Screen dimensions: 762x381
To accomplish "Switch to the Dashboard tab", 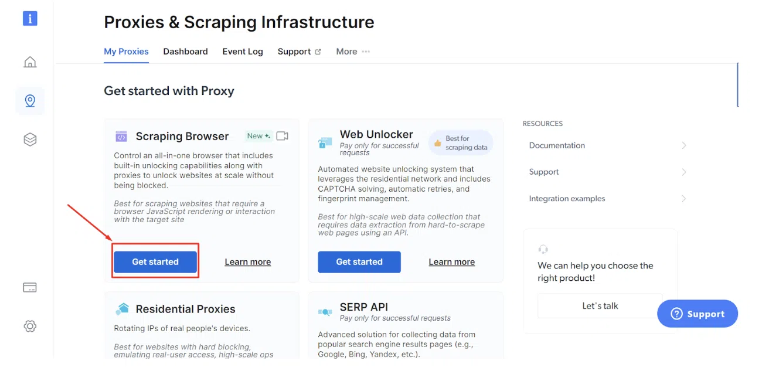I will click(x=185, y=52).
